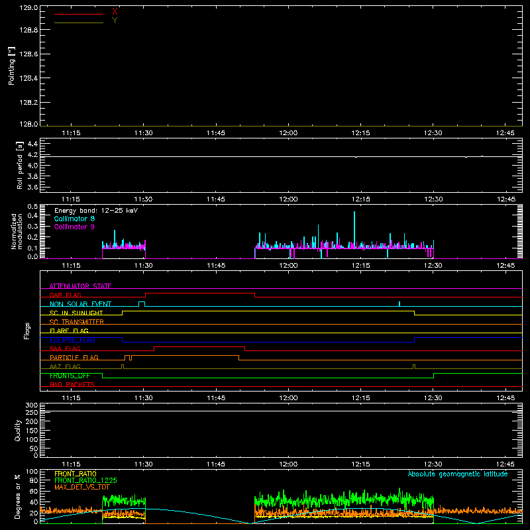Click the yellow FRONT_RATIO legend label

coord(76,474)
